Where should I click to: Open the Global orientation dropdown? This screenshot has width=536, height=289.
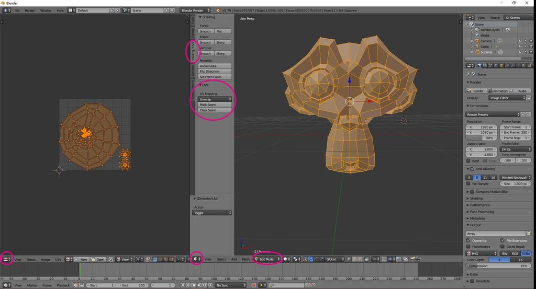[334, 259]
